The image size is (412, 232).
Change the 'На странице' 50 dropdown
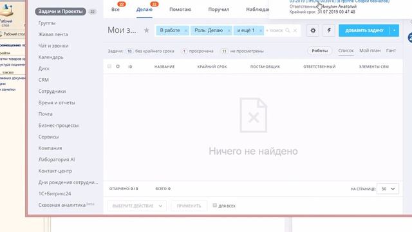[x=388, y=189]
